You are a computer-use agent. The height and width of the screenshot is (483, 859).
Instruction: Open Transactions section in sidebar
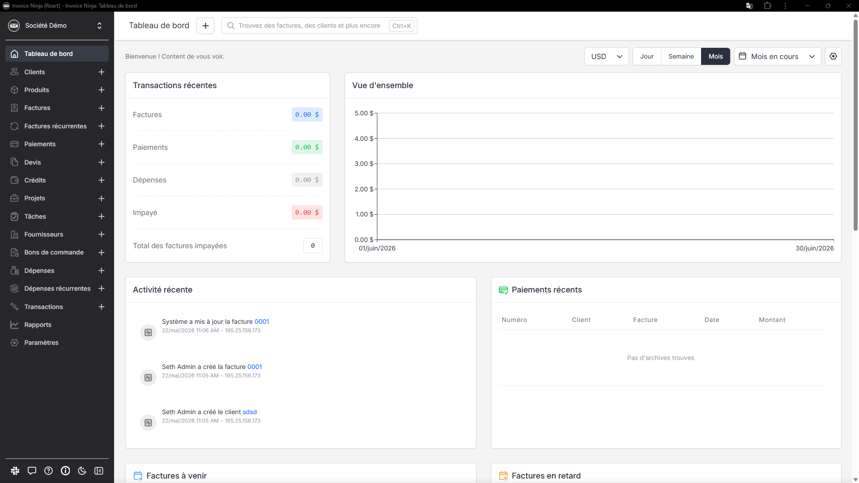click(x=43, y=307)
